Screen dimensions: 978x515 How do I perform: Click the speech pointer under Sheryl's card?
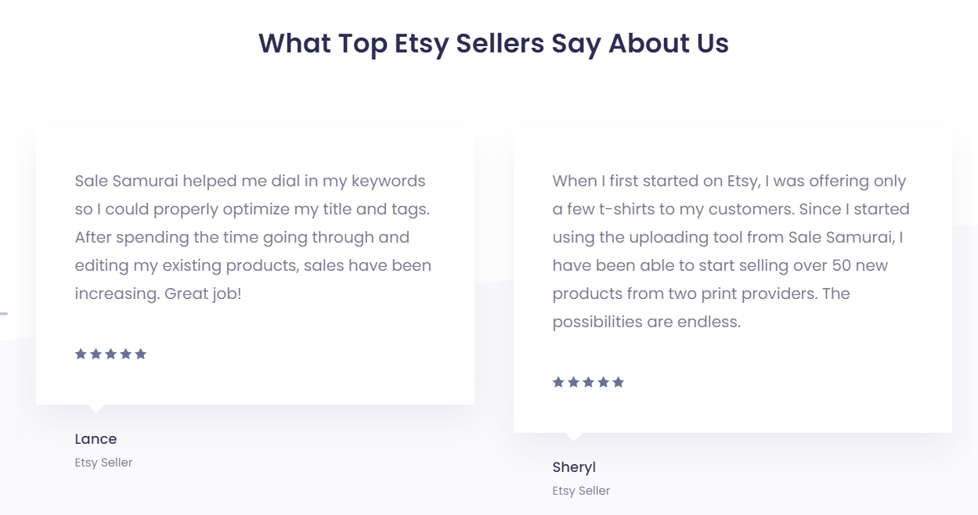[x=573, y=437]
